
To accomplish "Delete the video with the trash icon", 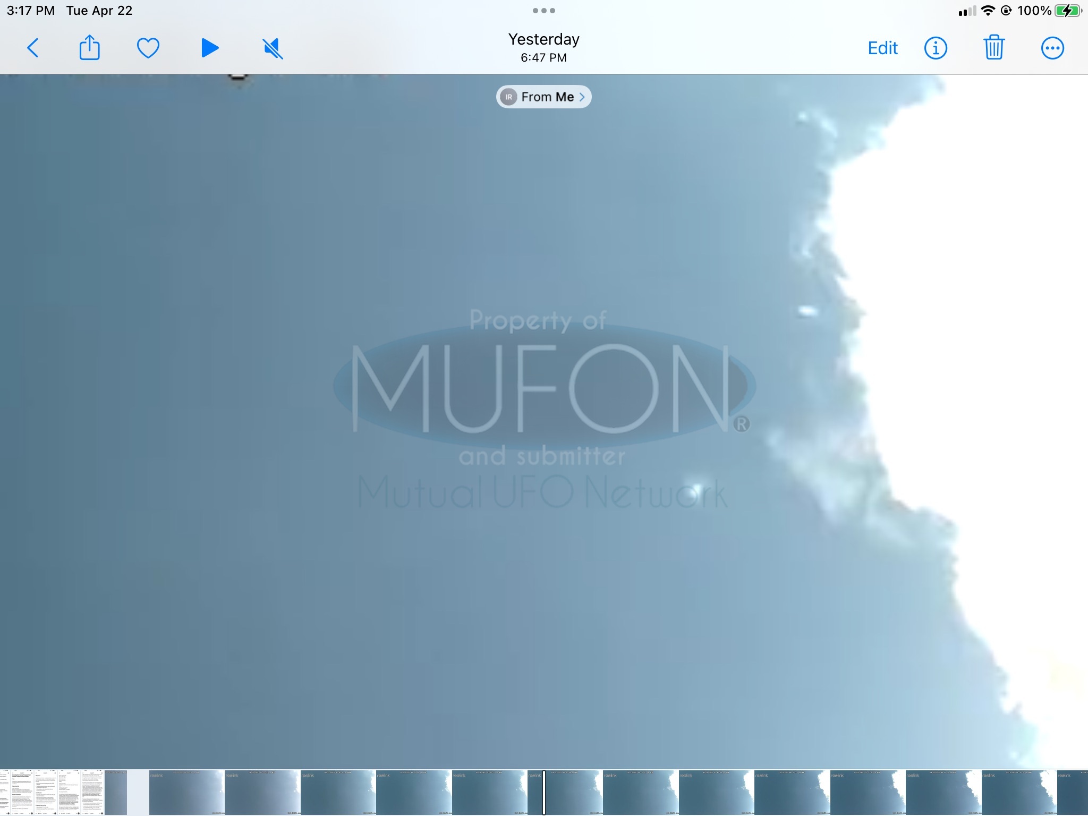I will [x=993, y=47].
